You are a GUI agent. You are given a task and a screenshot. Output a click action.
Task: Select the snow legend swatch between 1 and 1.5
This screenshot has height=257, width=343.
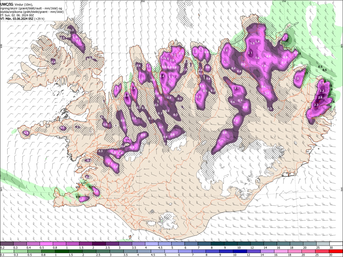[x=72, y=244]
